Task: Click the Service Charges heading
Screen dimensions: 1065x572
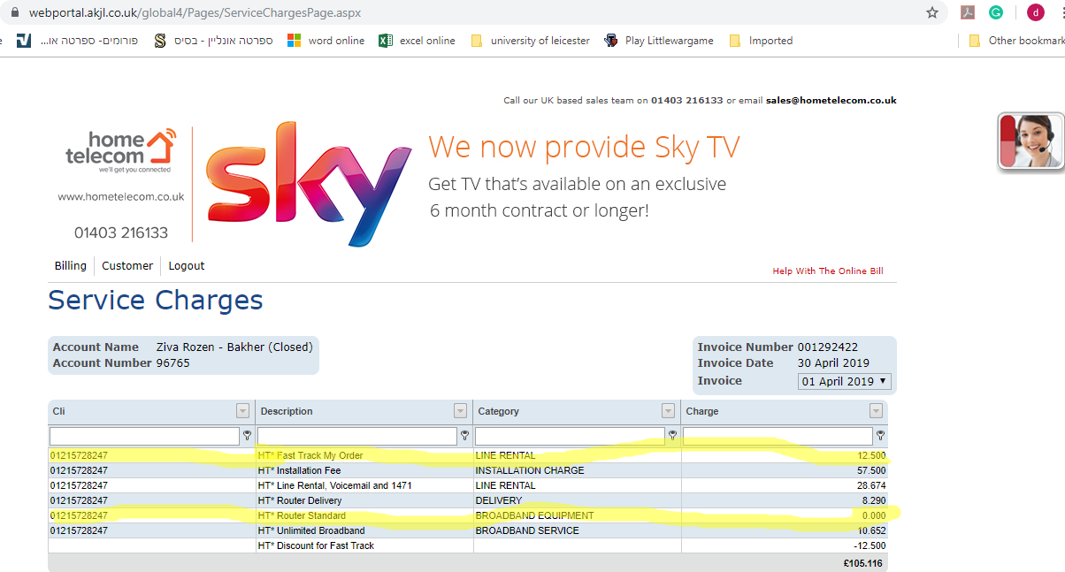Action: (156, 301)
